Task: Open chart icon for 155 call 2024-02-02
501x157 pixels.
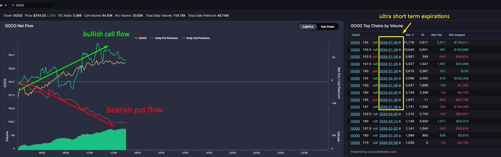Action: pos(400,78)
